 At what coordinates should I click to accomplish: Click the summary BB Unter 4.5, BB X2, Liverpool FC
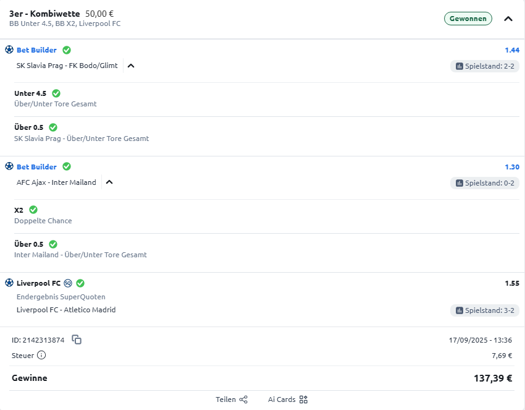pos(65,23)
